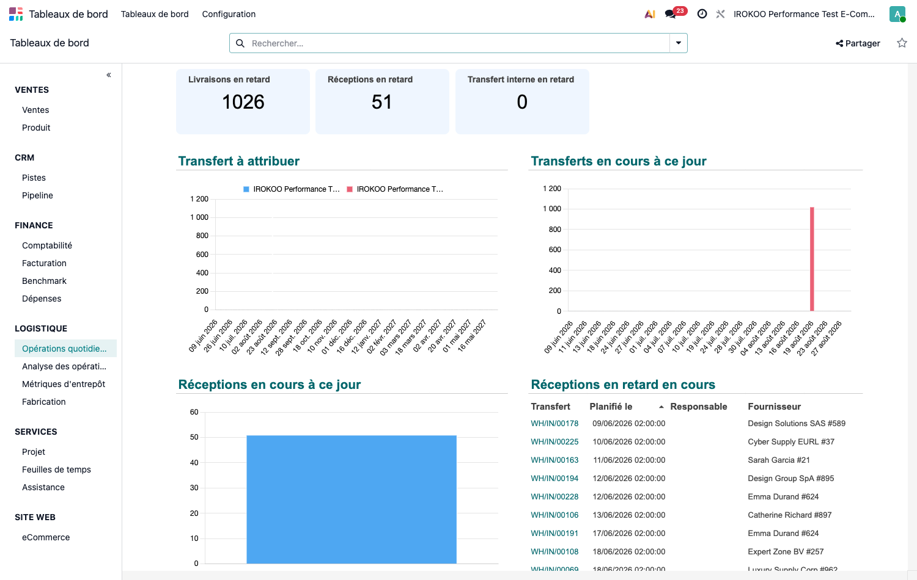Click the Partager button
The image size is (917, 580).
(x=858, y=43)
